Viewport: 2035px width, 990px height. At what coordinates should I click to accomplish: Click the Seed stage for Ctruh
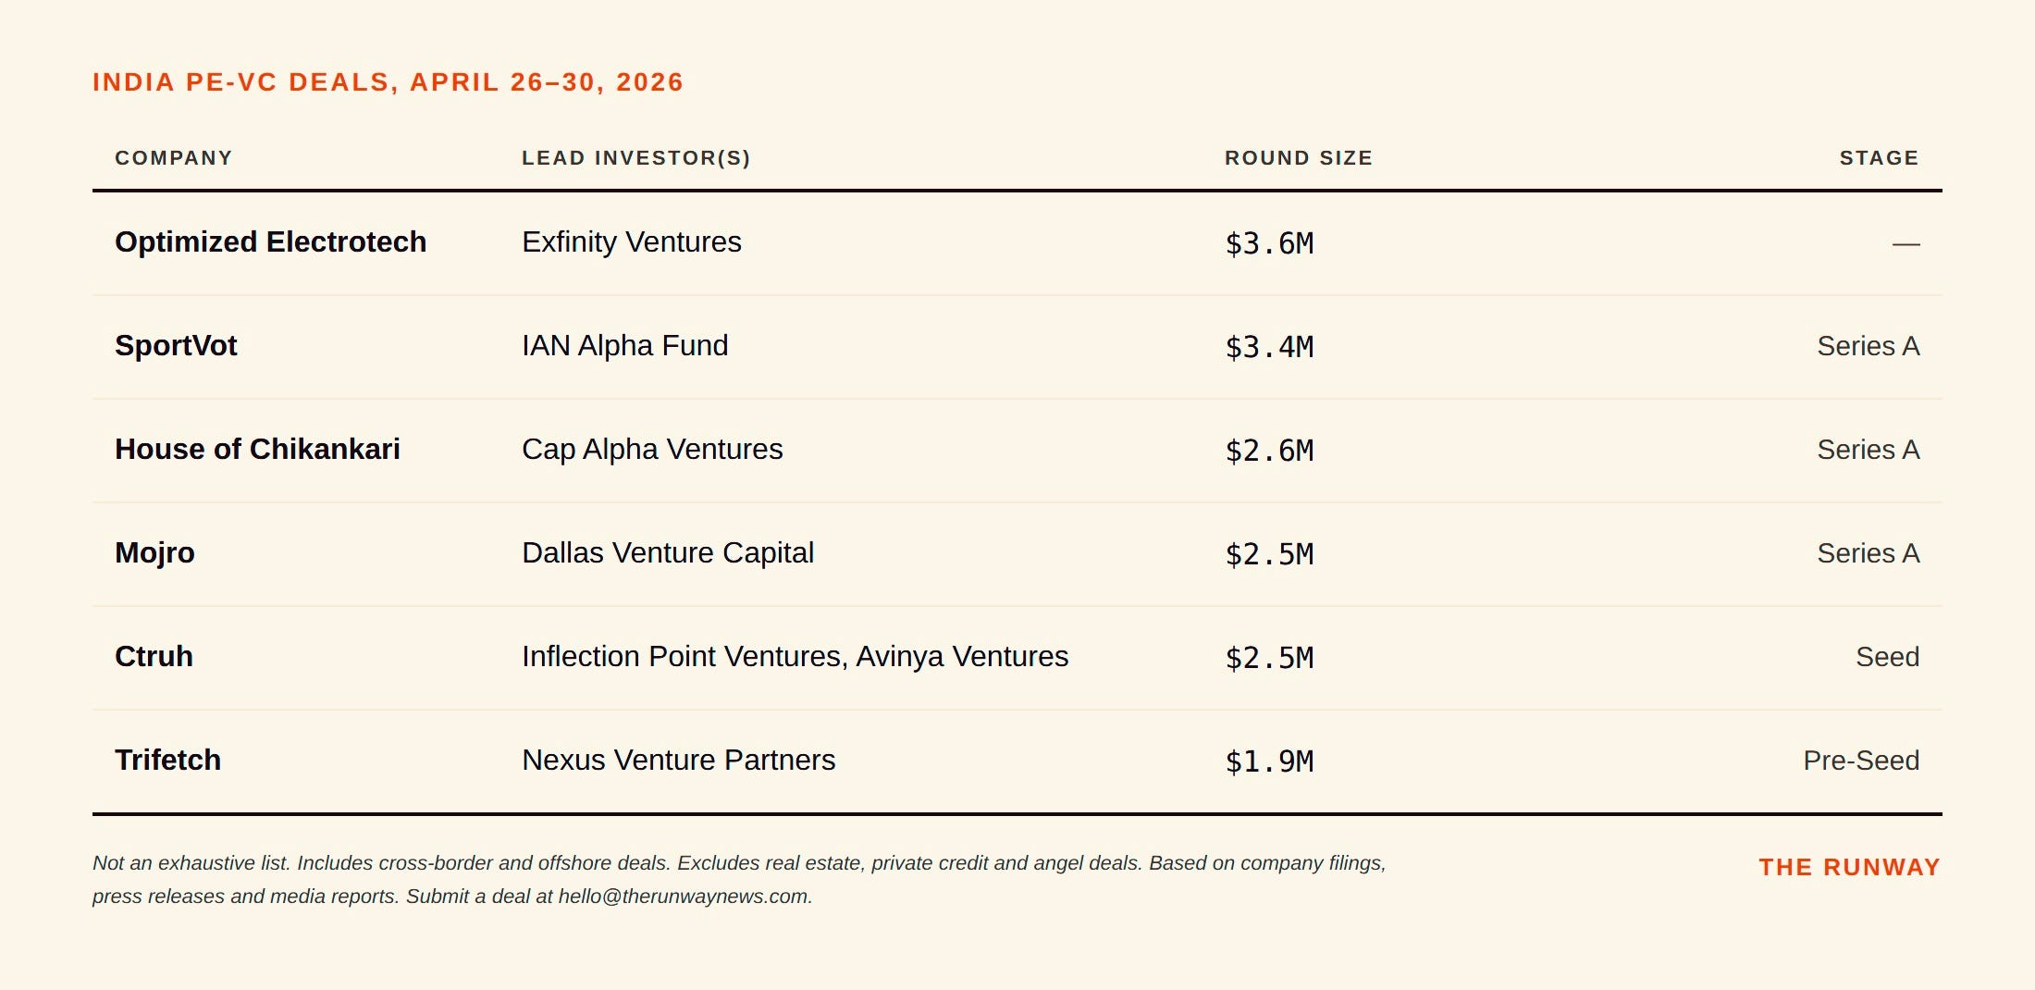point(1888,657)
